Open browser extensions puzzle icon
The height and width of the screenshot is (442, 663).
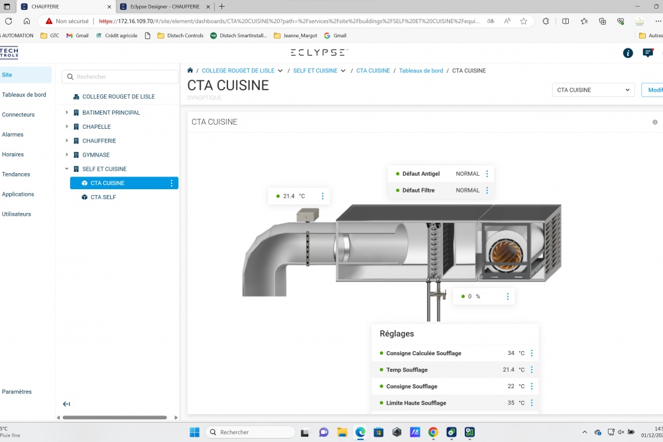pyautogui.click(x=546, y=21)
